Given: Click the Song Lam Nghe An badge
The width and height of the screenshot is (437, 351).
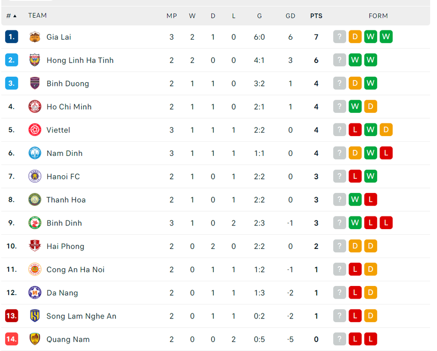Looking at the screenshot, I should point(35,316).
